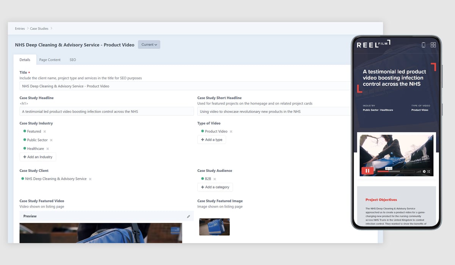This screenshot has height=265, width=455.
Task: Open the Current revision dropdown
Action: [149, 45]
